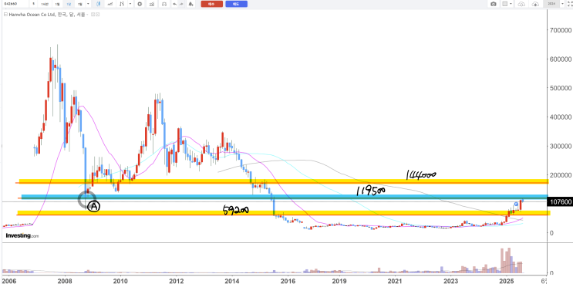The height and width of the screenshot is (284, 573).
Task: Click the 042660 symbol search field
Action: (x=15, y=4)
